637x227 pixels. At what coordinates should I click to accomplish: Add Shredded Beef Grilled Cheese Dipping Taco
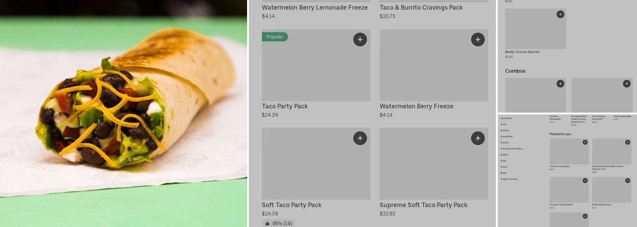coord(627,143)
